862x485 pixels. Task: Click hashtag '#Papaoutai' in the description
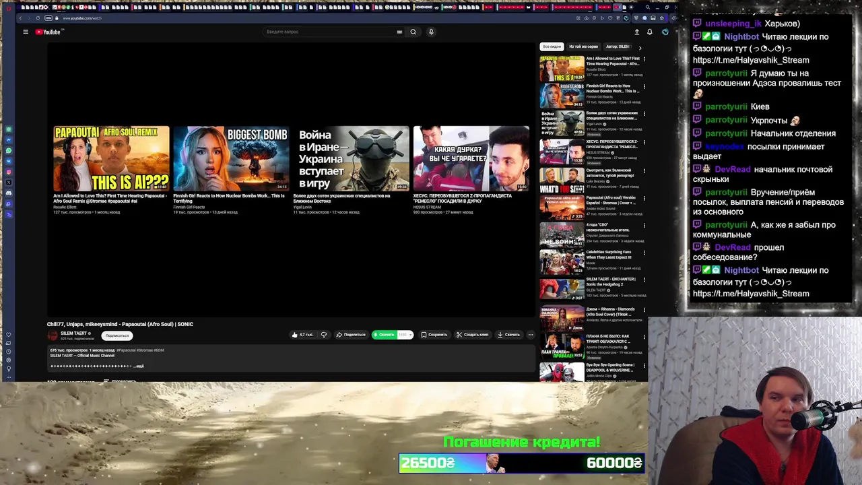(x=126, y=350)
